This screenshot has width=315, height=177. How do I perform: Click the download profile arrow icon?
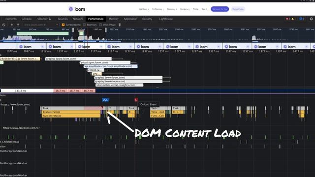coord(18,25)
